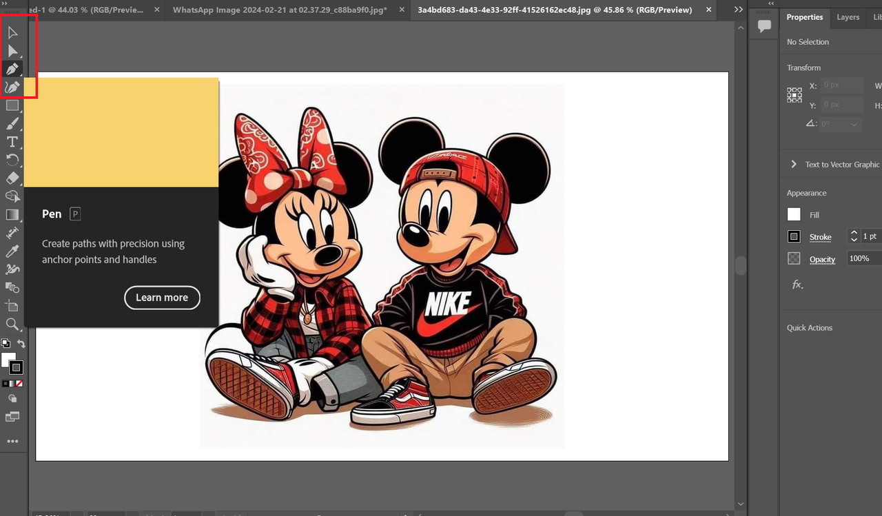882x516 pixels.
Task: Pick the Type tool in toolbar
Action: (x=12, y=142)
